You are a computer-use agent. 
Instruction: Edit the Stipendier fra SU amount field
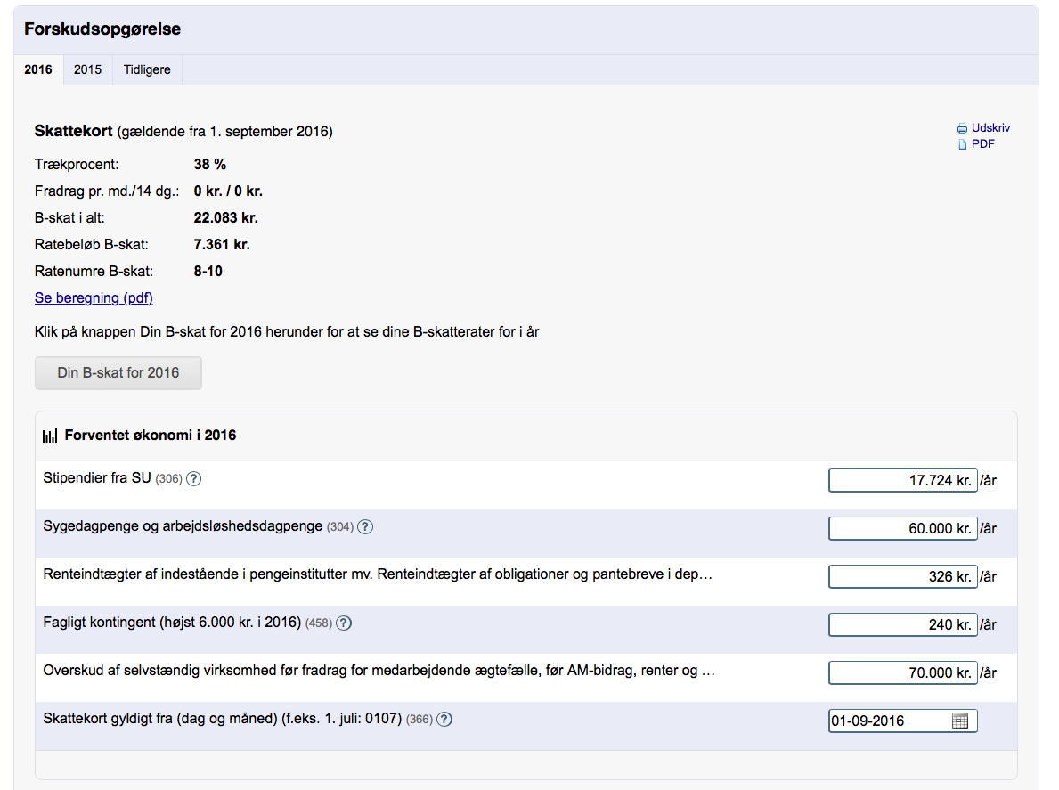tap(902, 480)
